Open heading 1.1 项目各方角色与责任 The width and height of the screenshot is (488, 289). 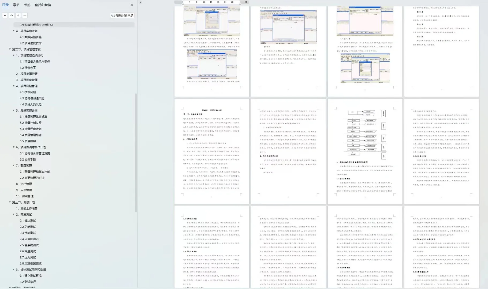(x=35, y=62)
